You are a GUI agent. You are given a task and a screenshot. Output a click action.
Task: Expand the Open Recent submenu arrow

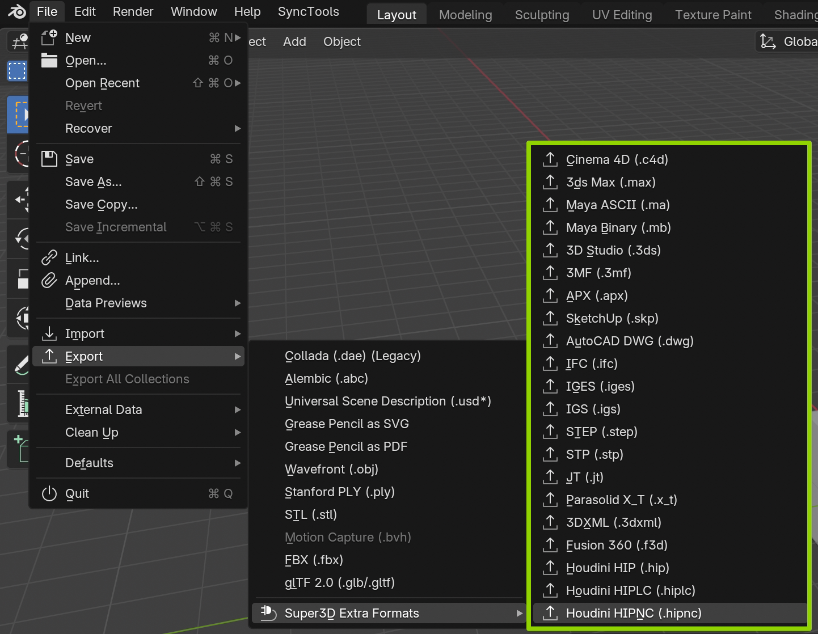[238, 83]
